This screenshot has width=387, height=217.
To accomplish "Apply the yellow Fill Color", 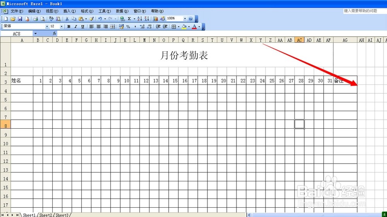I will [x=184, y=27].
